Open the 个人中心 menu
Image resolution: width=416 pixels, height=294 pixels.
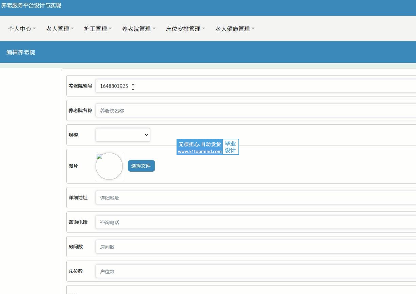coord(21,29)
